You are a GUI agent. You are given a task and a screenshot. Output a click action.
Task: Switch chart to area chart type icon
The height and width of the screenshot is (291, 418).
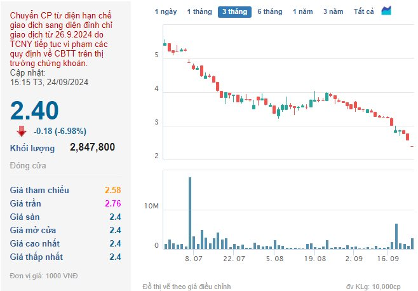point(386,11)
